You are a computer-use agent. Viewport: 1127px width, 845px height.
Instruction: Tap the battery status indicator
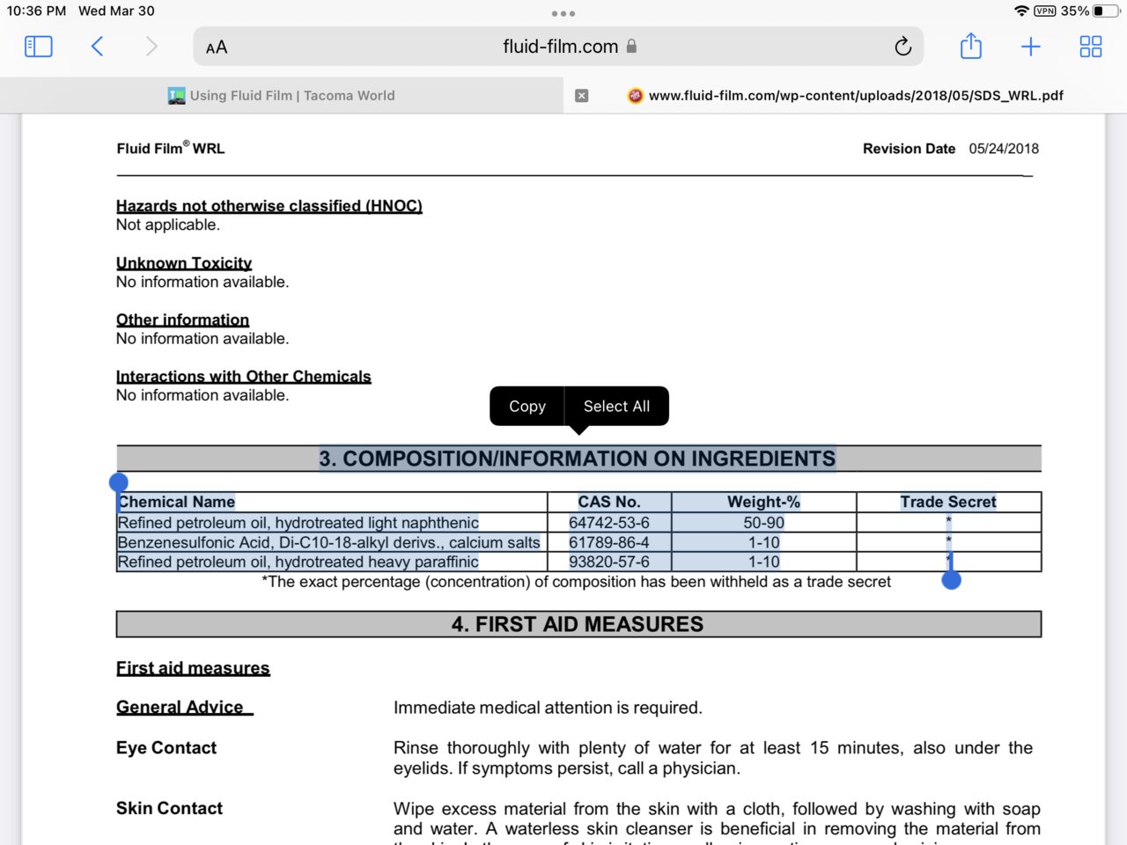[1104, 11]
